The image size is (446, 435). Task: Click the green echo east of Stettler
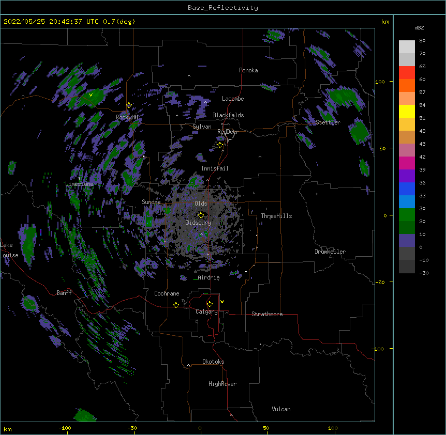click(359, 131)
